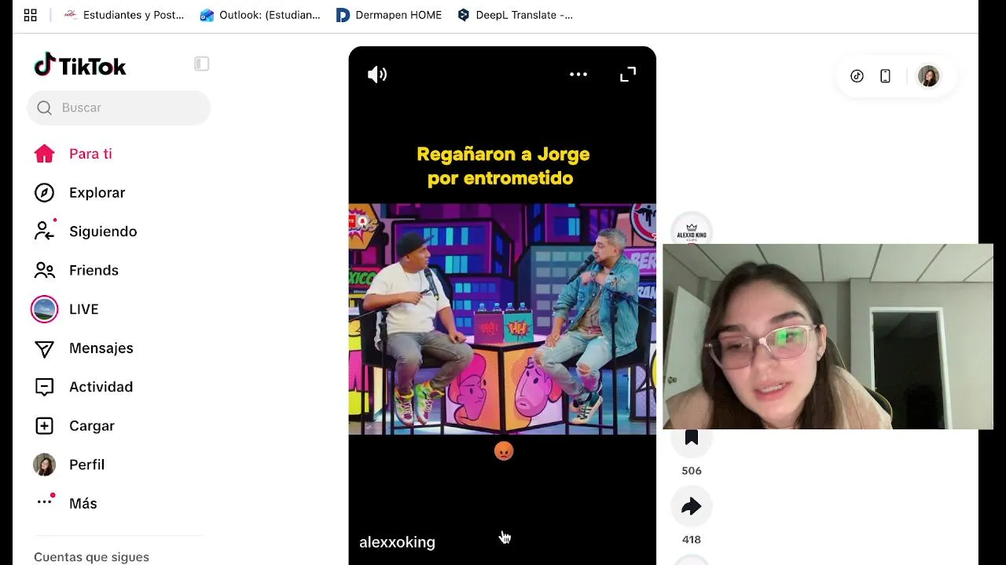1006x565 pixels.
Task: Open the Outlook bookmark
Action: [x=260, y=15]
